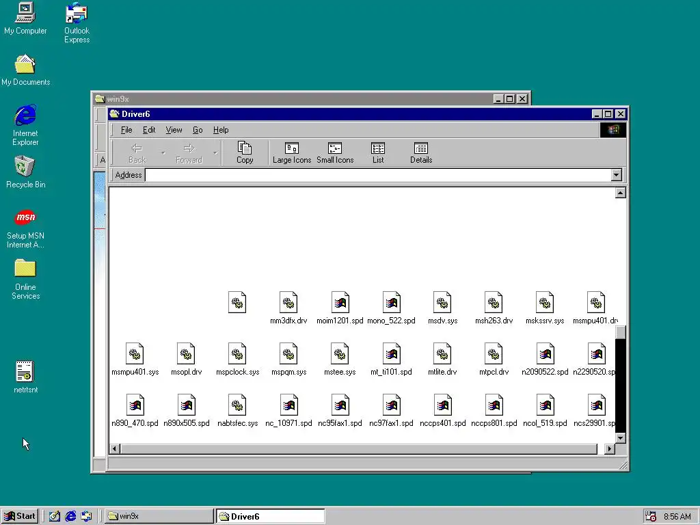Click the Forward toolbar button
700x525 pixels.
coord(189,152)
